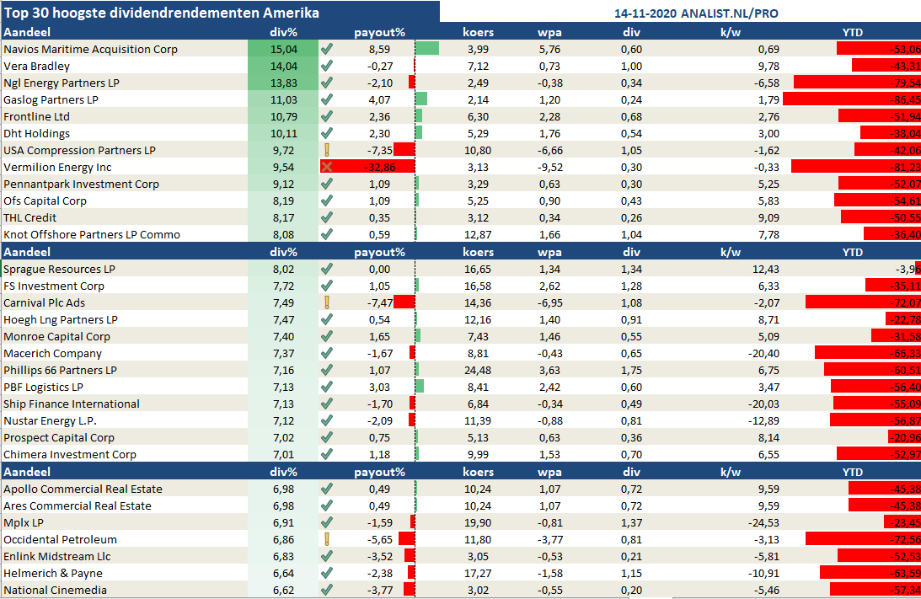Select the 'Navios Maritime Acquisition Corp' name cell
Image resolution: width=921 pixels, height=599 pixels.
90,50
